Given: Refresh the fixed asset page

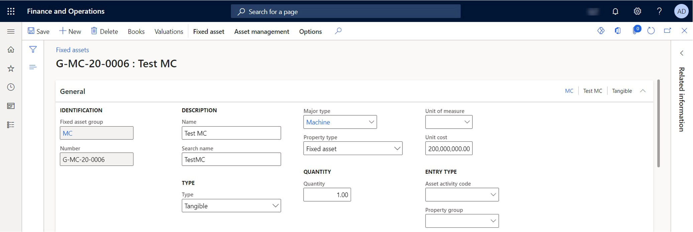Looking at the screenshot, I should click(x=651, y=31).
